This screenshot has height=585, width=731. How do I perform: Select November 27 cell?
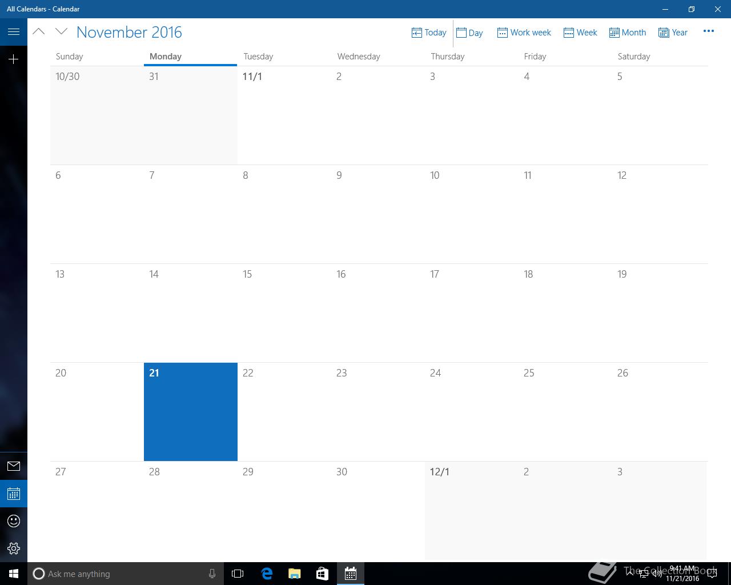(97, 511)
